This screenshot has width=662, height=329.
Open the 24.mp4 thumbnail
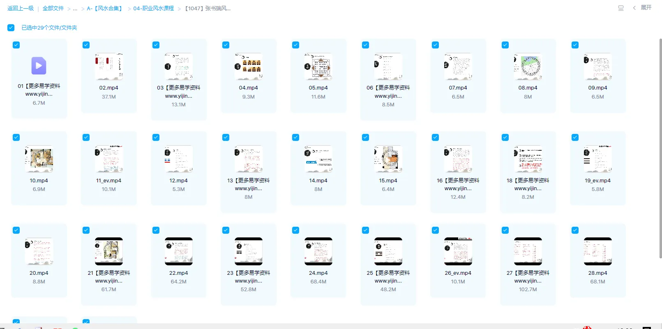click(318, 251)
